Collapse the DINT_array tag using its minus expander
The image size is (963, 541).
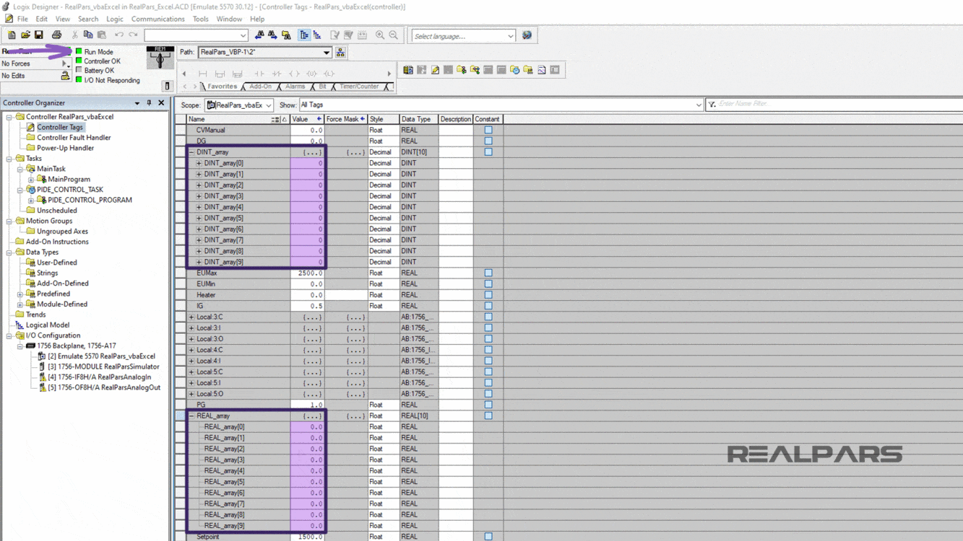point(190,151)
